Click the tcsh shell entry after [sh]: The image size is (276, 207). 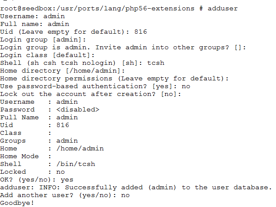tap(156, 63)
